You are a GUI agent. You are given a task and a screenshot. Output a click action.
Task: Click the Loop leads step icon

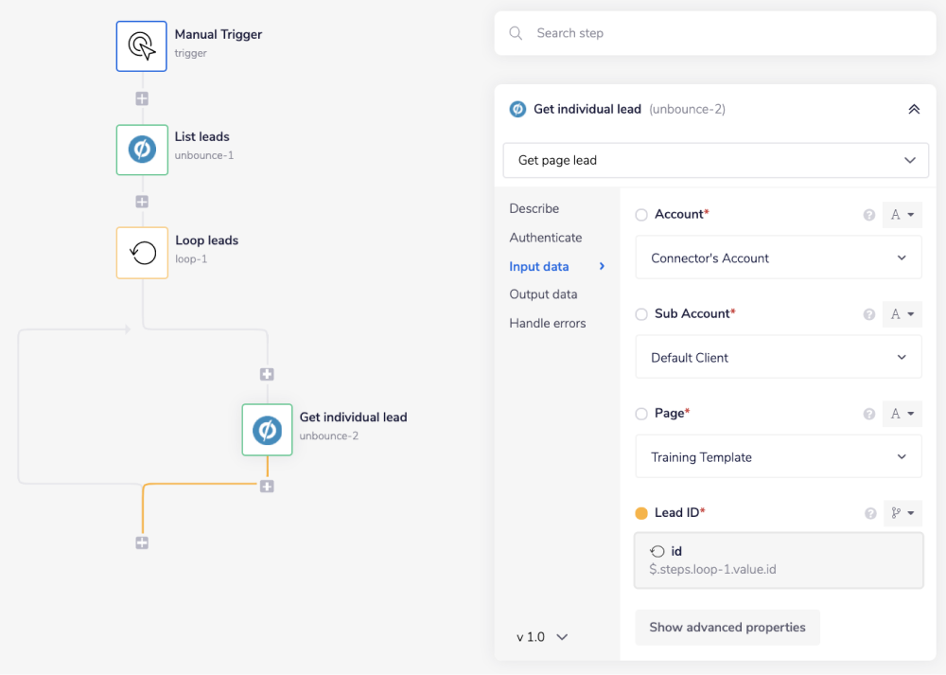142,253
